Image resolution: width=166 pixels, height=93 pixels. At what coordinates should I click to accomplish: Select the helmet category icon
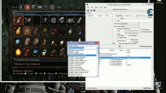click(62, 20)
